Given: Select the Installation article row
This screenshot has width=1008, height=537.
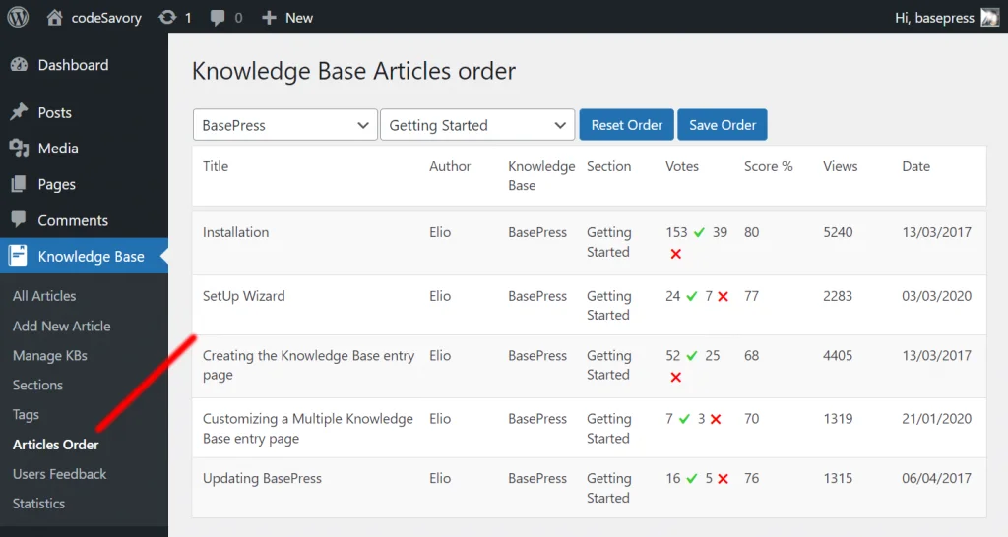Looking at the screenshot, I should 589,243.
